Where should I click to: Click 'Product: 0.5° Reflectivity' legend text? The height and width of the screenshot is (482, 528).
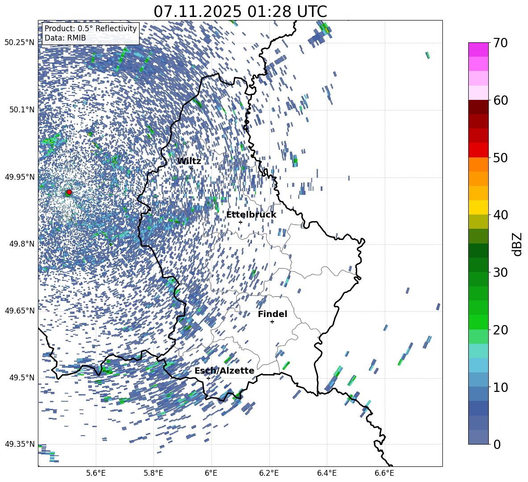(x=91, y=28)
